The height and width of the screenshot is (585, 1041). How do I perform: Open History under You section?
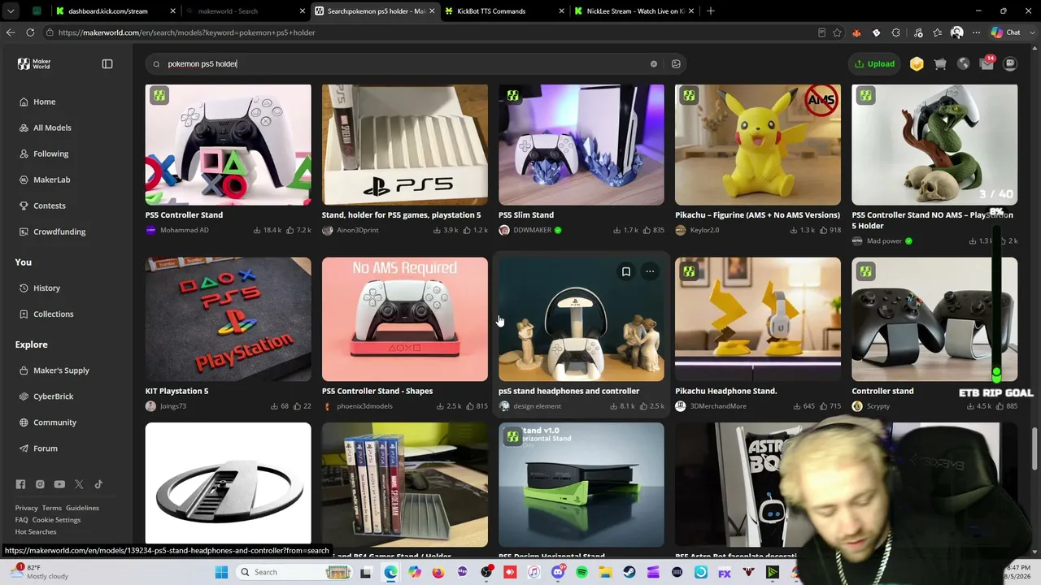[46, 288]
